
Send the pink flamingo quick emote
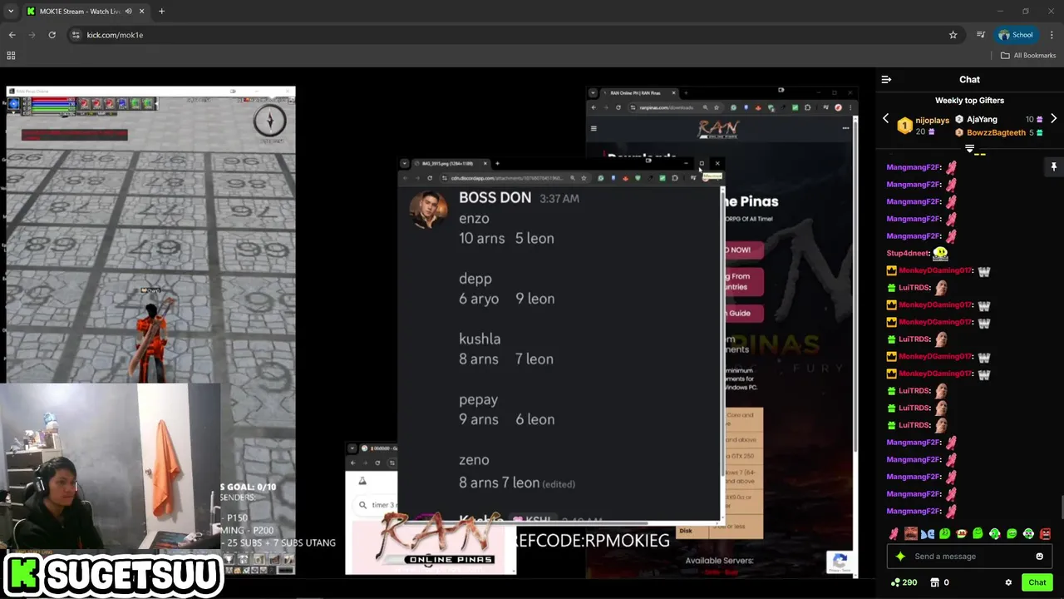894,534
